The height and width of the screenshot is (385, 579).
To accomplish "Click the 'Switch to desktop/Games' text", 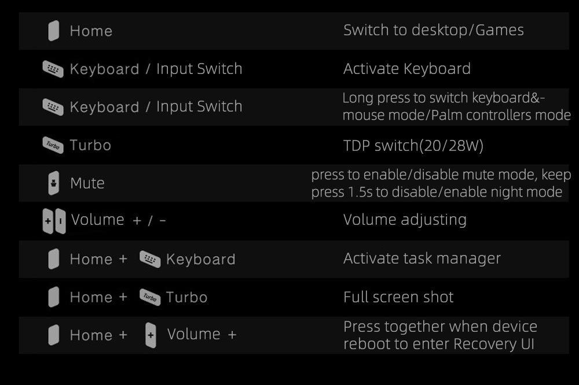I will (x=434, y=30).
